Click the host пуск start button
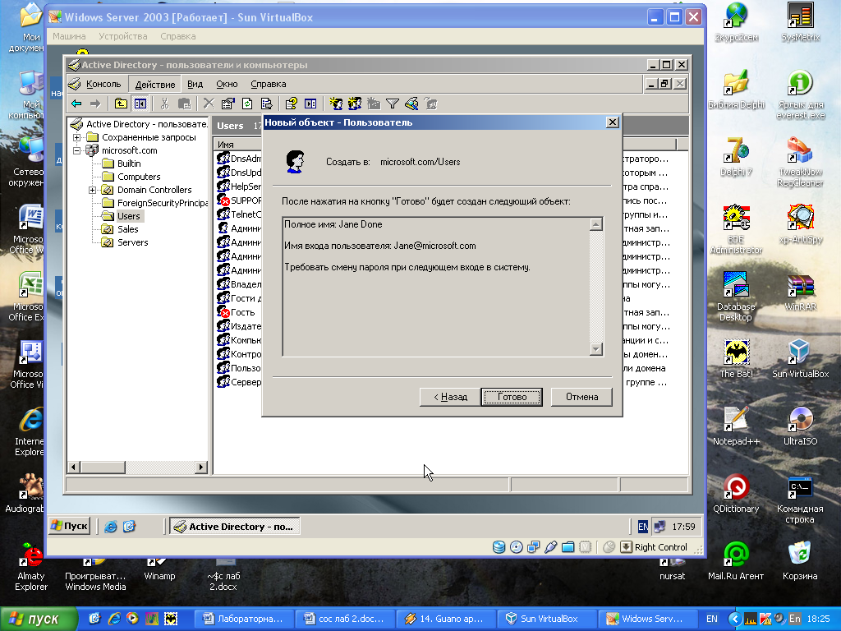The width and height of the screenshot is (841, 631). coord(38,619)
